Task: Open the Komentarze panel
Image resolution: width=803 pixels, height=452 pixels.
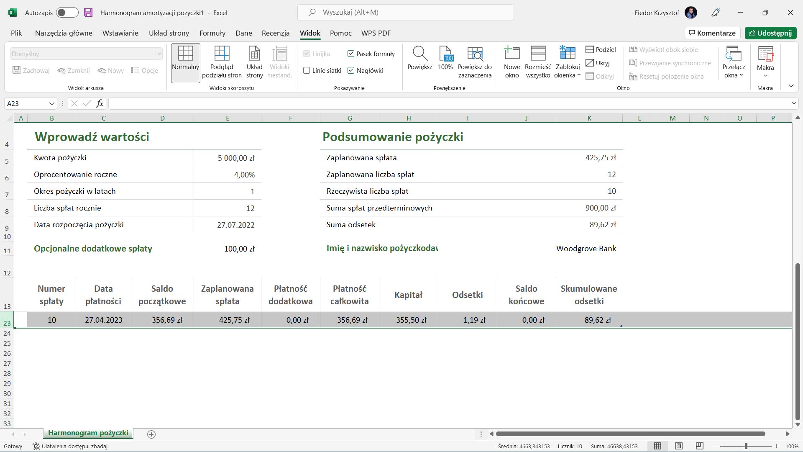Action: click(712, 33)
